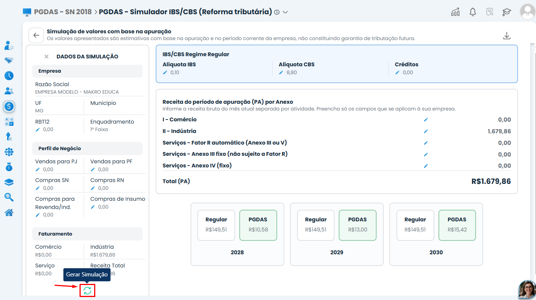Edit the RBT12 value
The width and height of the screenshot is (536, 300).
pos(38,129)
